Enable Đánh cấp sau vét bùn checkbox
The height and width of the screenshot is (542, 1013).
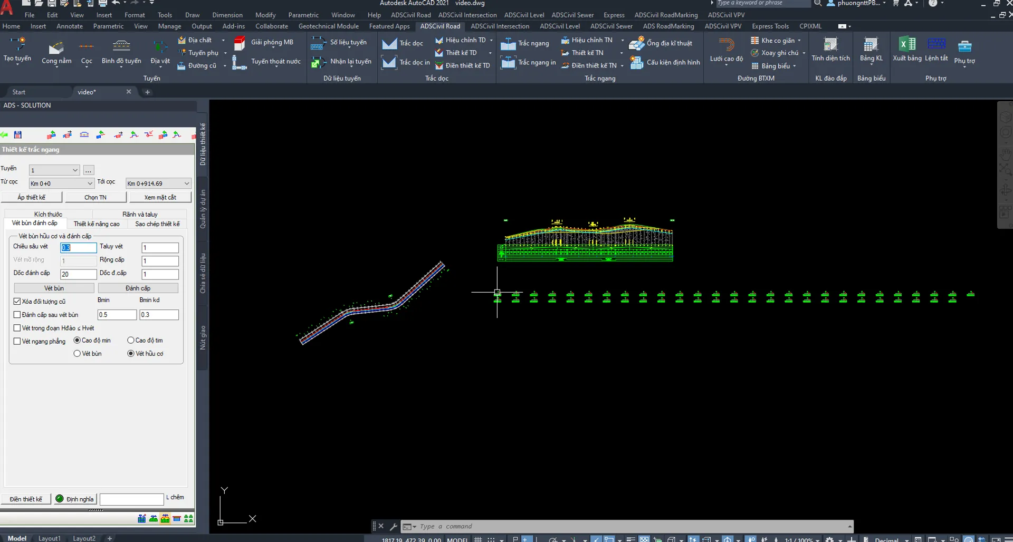[x=17, y=315]
